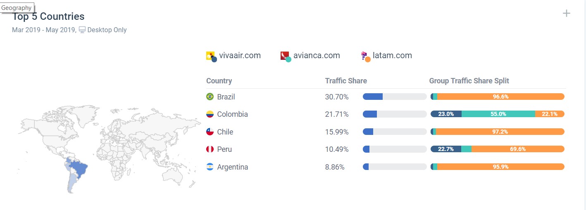The height and width of the screenshot is (210, 586).
Task: Click the Argentina flag icon
Action: pos(210,167)
